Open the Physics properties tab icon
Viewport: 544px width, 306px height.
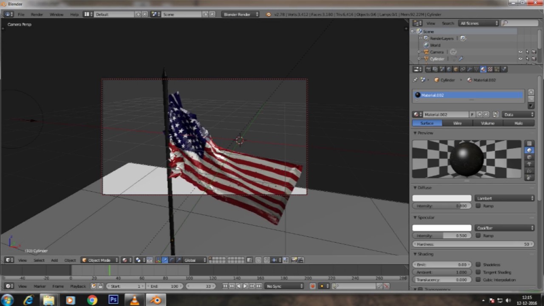(503, 69)
